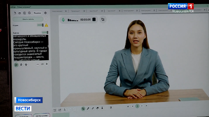This screenshot has width=209, height=117.
Task: Toggle the Студия switch
Action: [40, 25]
